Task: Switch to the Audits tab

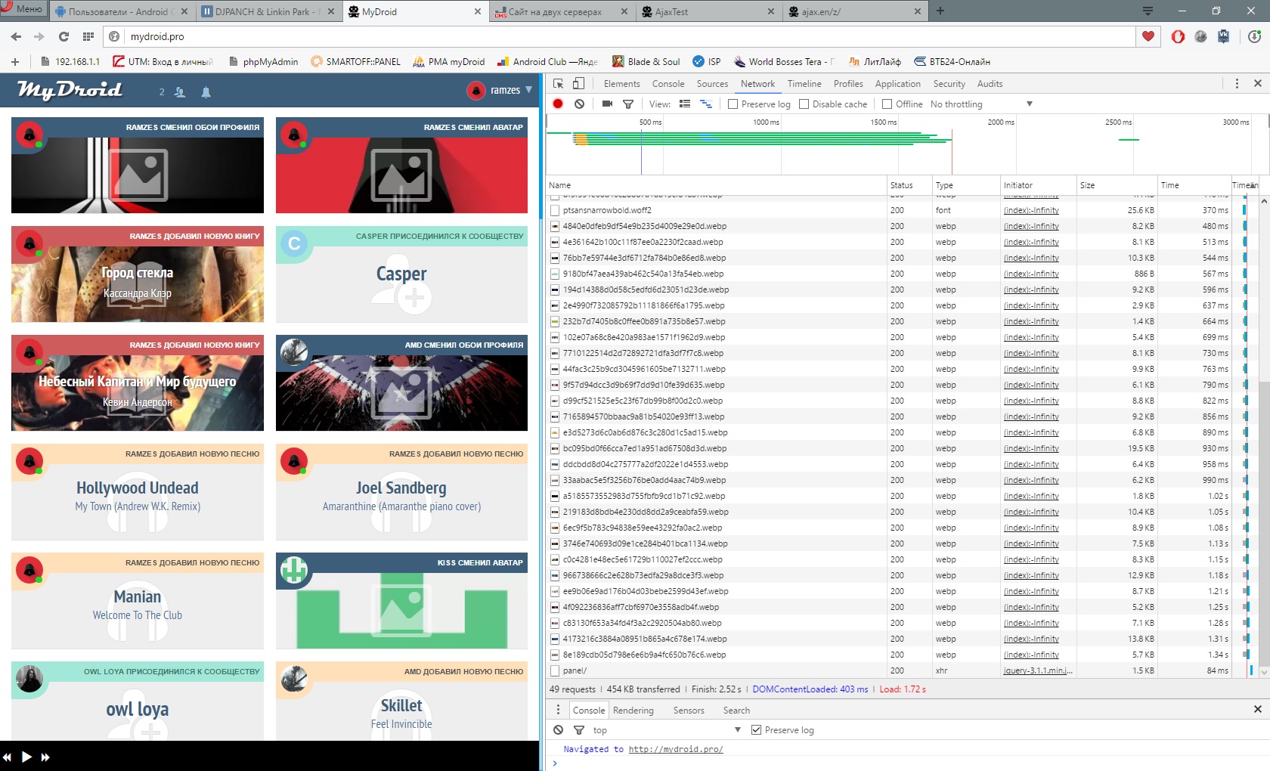Action: 990,84
